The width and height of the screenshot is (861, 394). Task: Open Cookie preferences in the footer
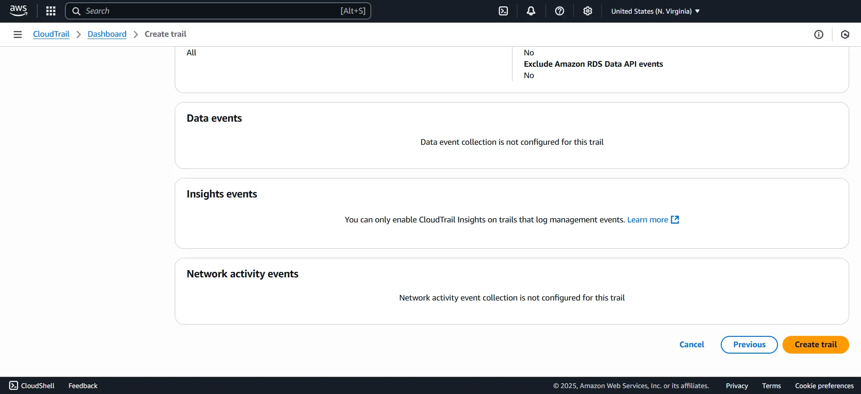tap(824, 386)
